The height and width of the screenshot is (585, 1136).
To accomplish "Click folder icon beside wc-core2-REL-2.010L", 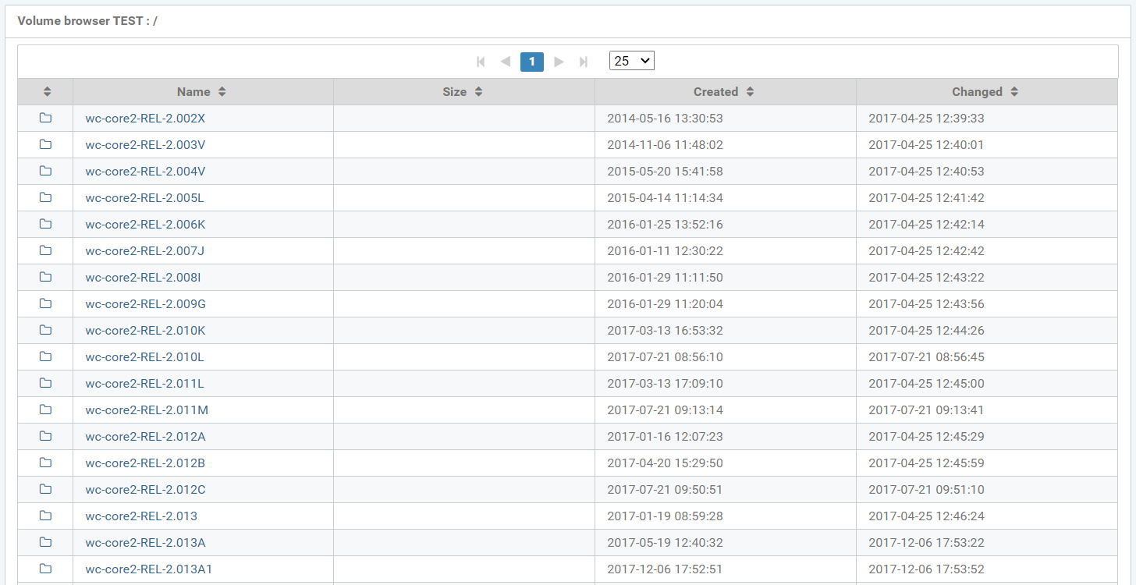I will pos(45,357).
